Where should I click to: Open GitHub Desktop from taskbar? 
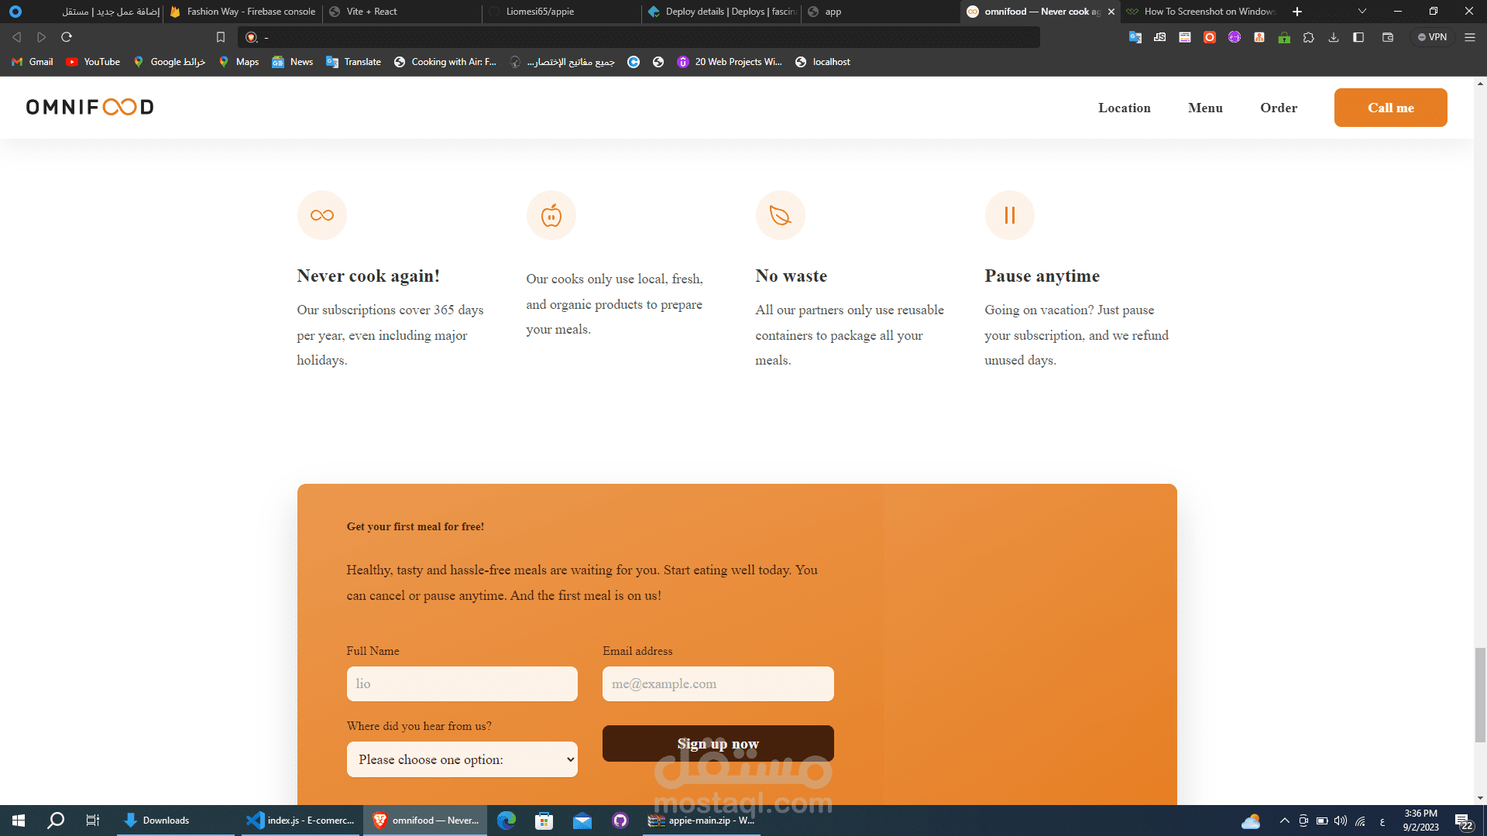(620, 821)
